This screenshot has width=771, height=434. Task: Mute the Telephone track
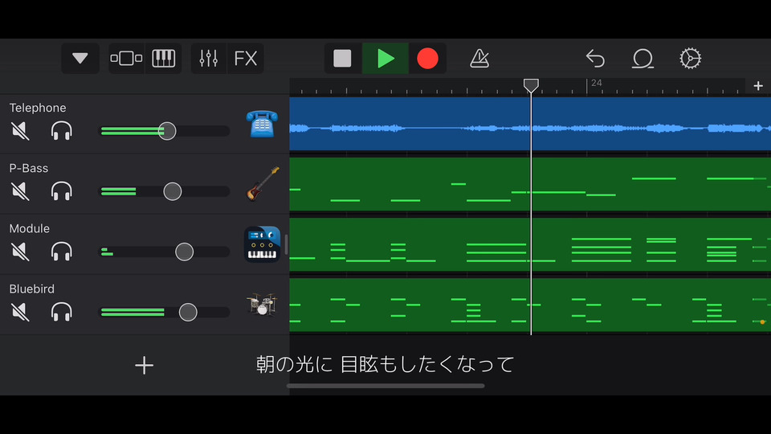(x=20, y=131)
